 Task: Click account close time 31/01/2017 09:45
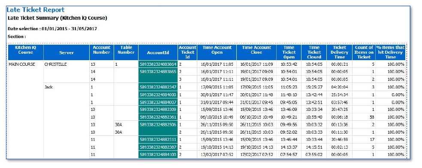click(x=256, y=102)
